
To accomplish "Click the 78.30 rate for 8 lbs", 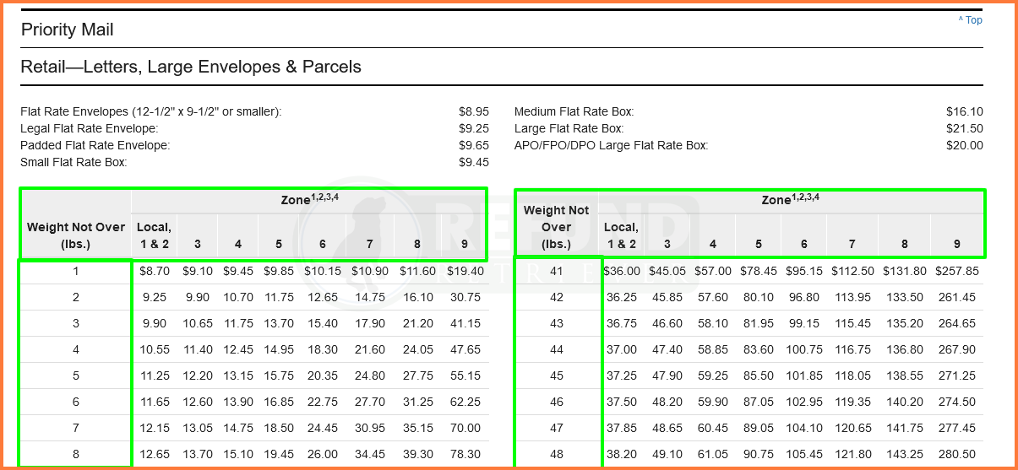I will tap(466, 454).
